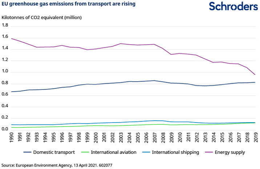Screen dimensions: 260x169
Task: Select the International aviation legend entry
Action: click(x=109, y=152)
